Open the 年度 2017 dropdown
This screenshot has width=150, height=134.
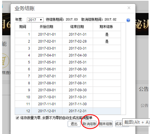click(x=35, y=20)
